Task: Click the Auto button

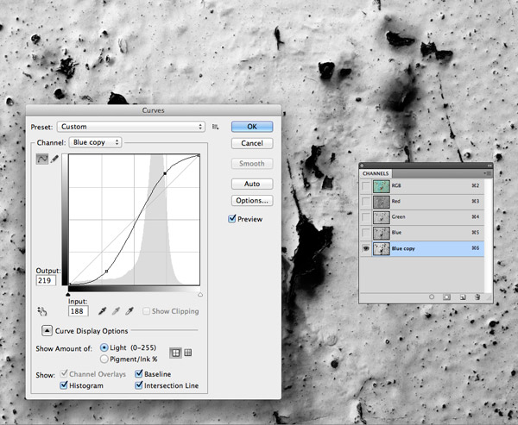Action: [x=252, y=184]
